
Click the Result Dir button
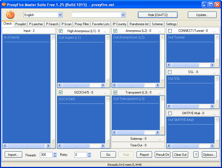pyautogui.click(x=163, y=155)
